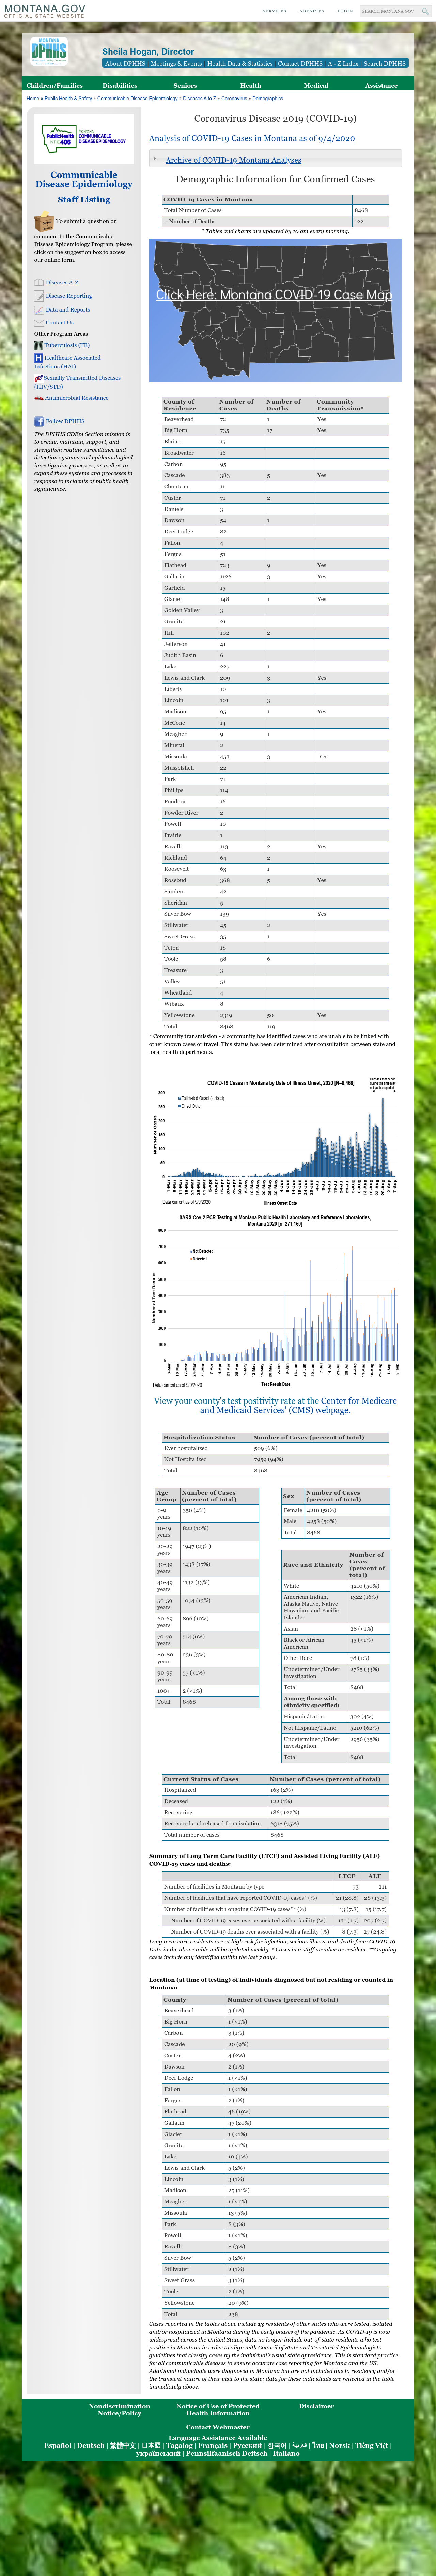Click the Montana COVID-19 Case Map image

coord(275,310)
